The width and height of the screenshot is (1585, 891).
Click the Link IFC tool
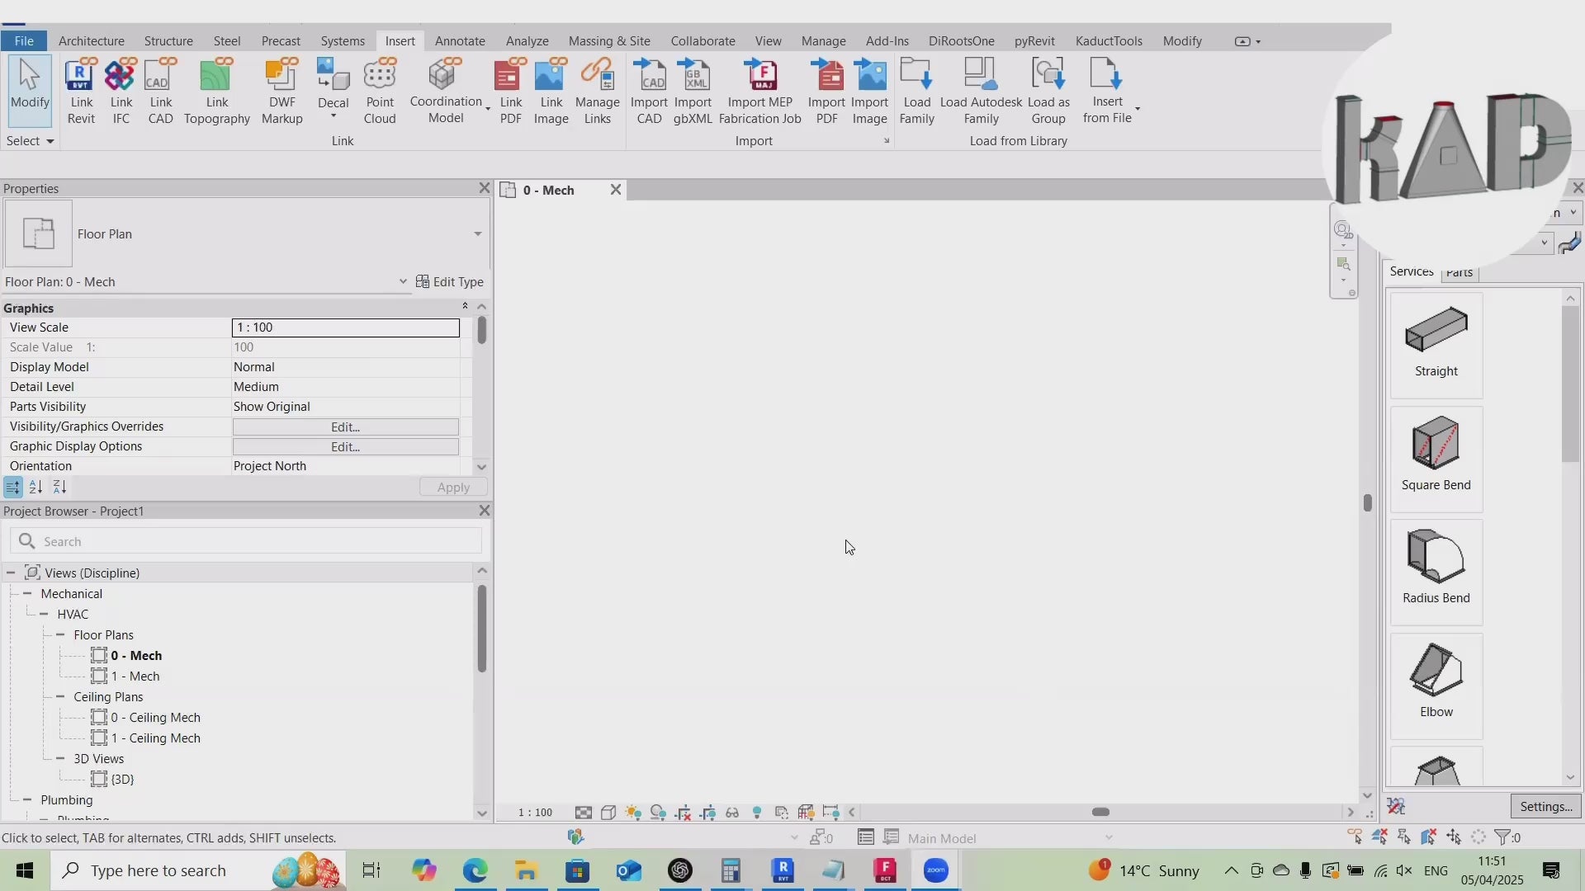pos(121,91)
